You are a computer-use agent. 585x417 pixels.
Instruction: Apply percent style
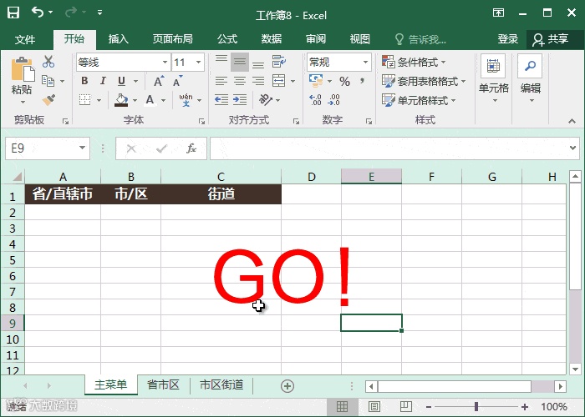344,81
